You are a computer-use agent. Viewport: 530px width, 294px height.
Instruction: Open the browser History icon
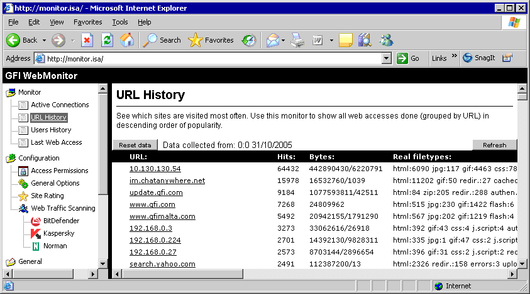point(249,40)
